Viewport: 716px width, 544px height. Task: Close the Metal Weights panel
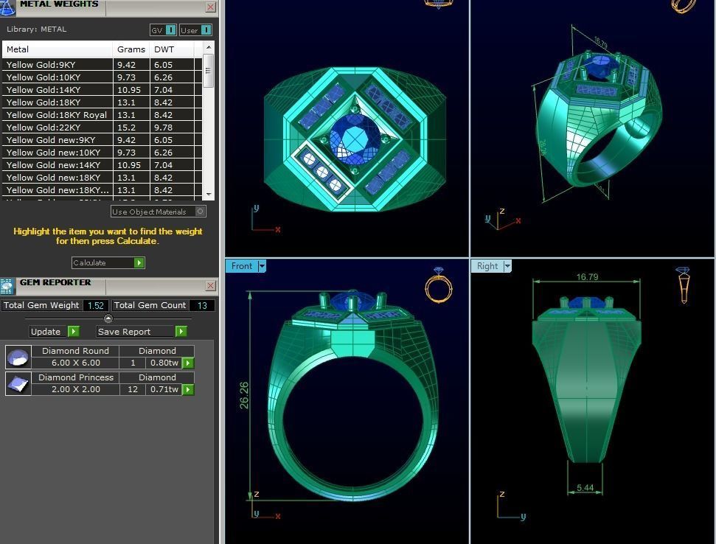[x=210, y=7]
